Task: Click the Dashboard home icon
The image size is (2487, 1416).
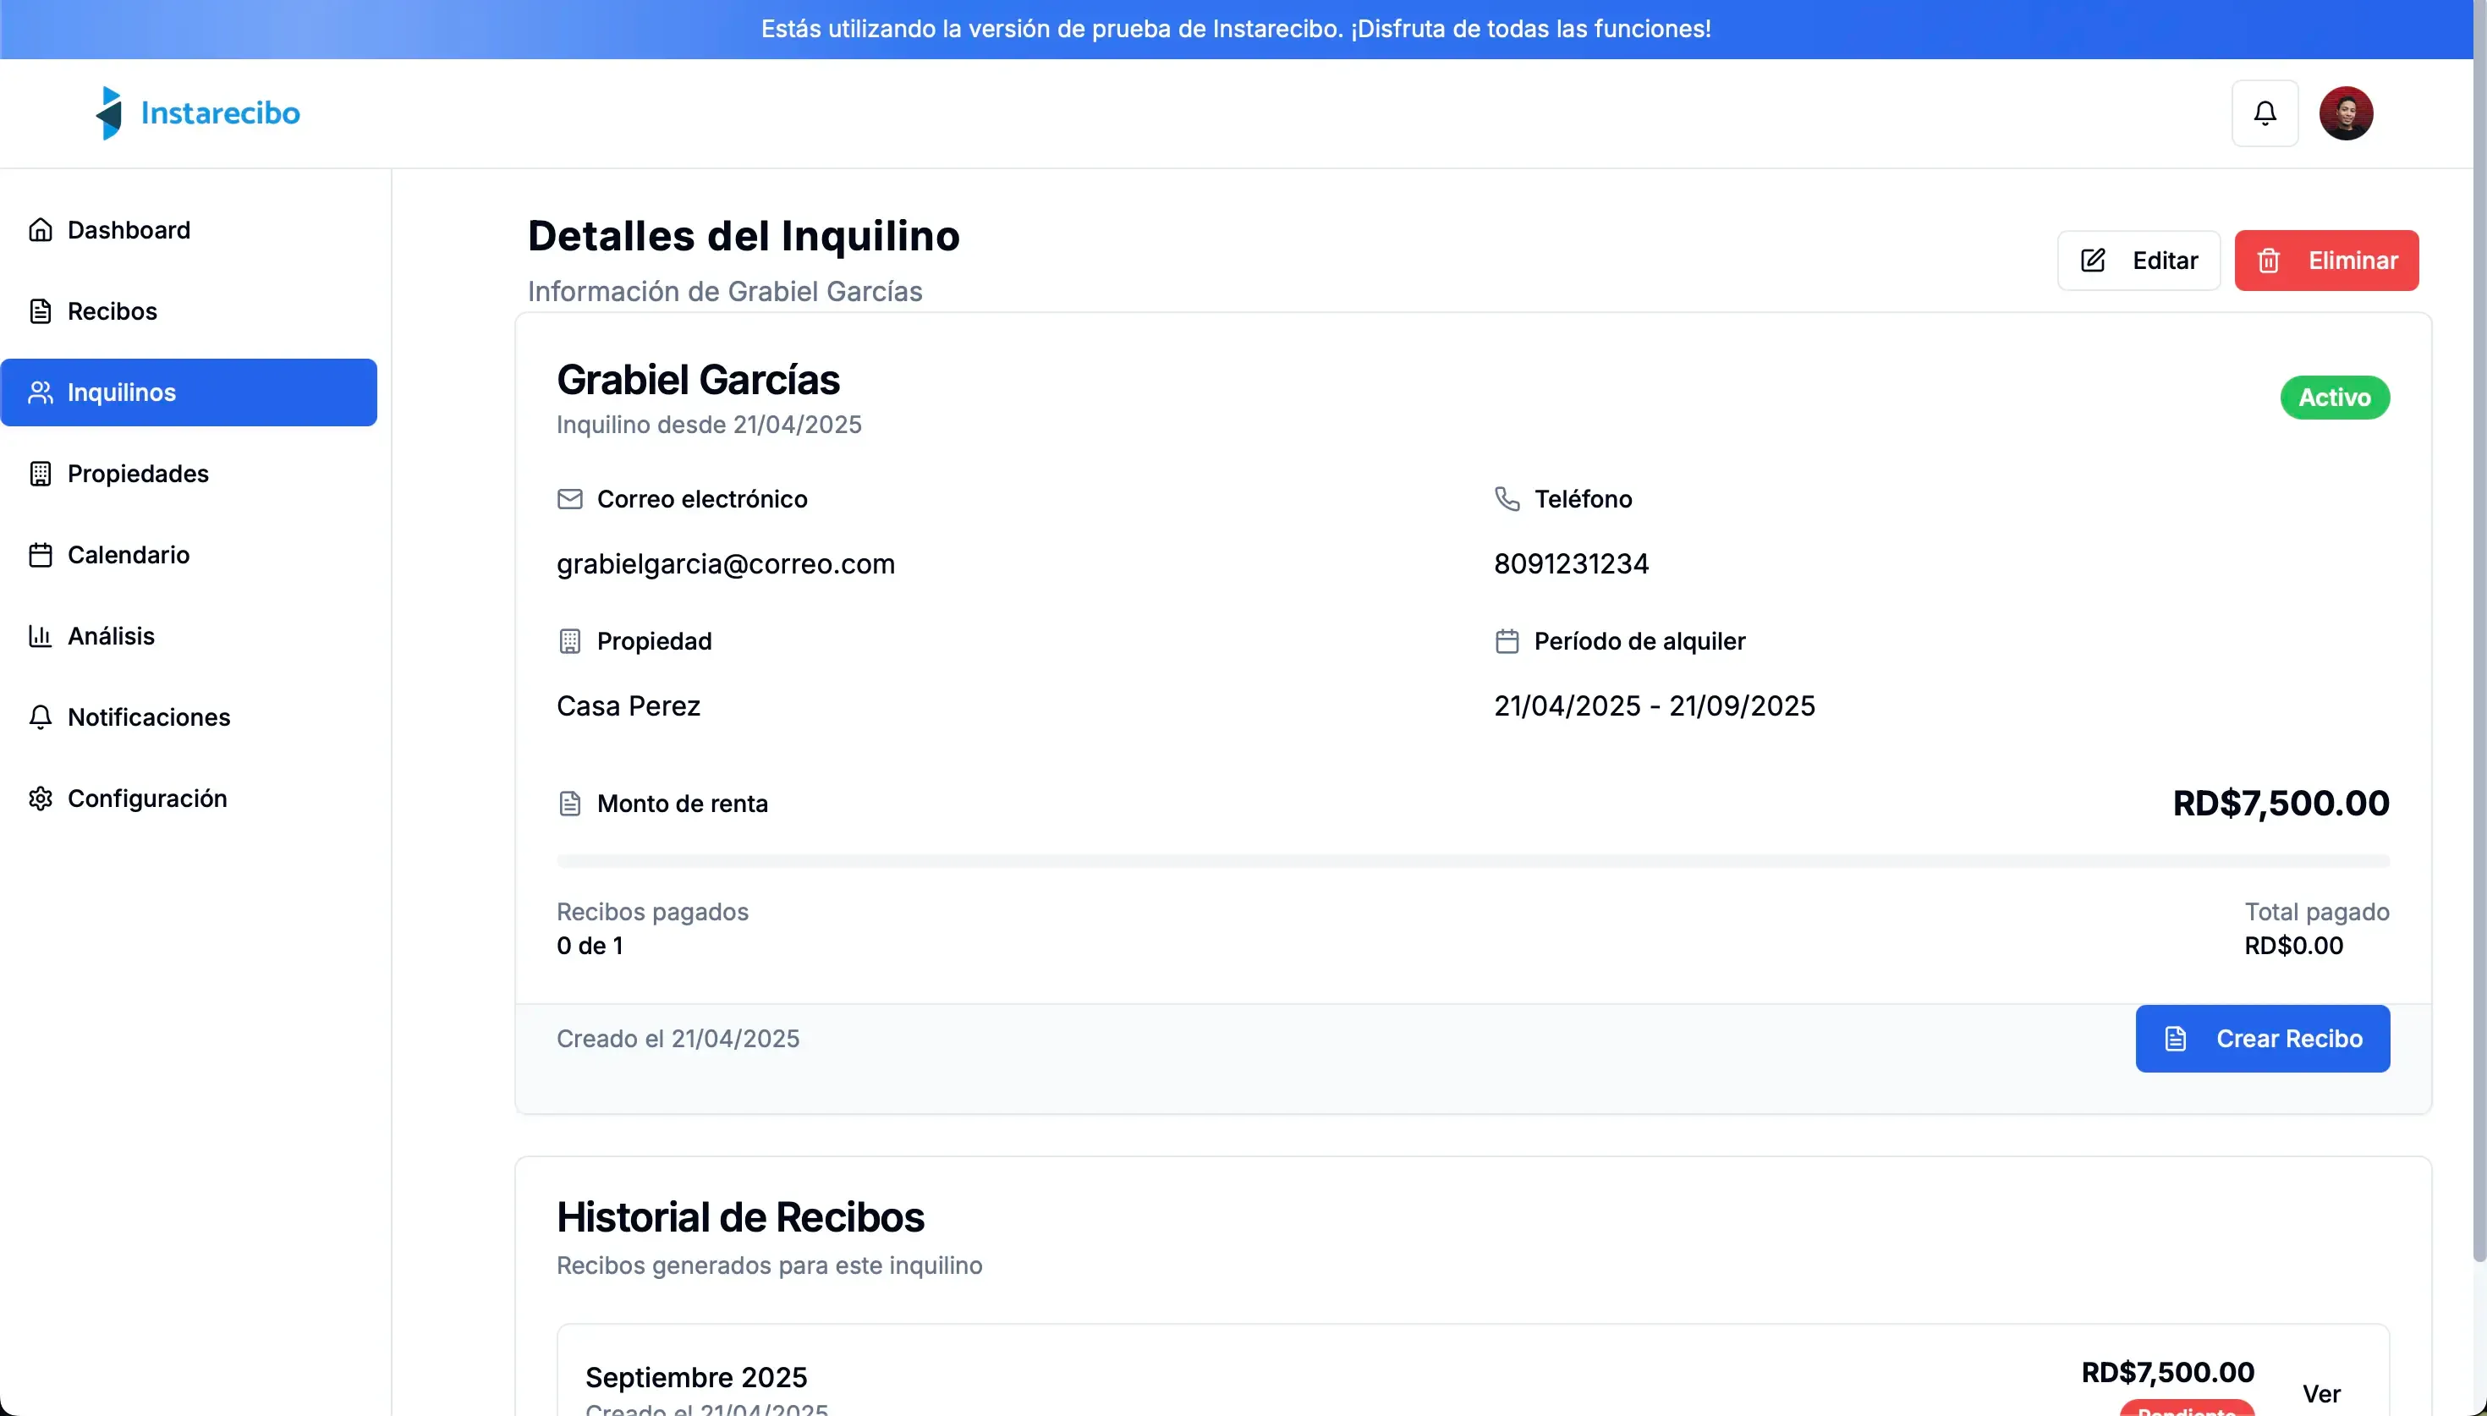Action: click(40, 229)
